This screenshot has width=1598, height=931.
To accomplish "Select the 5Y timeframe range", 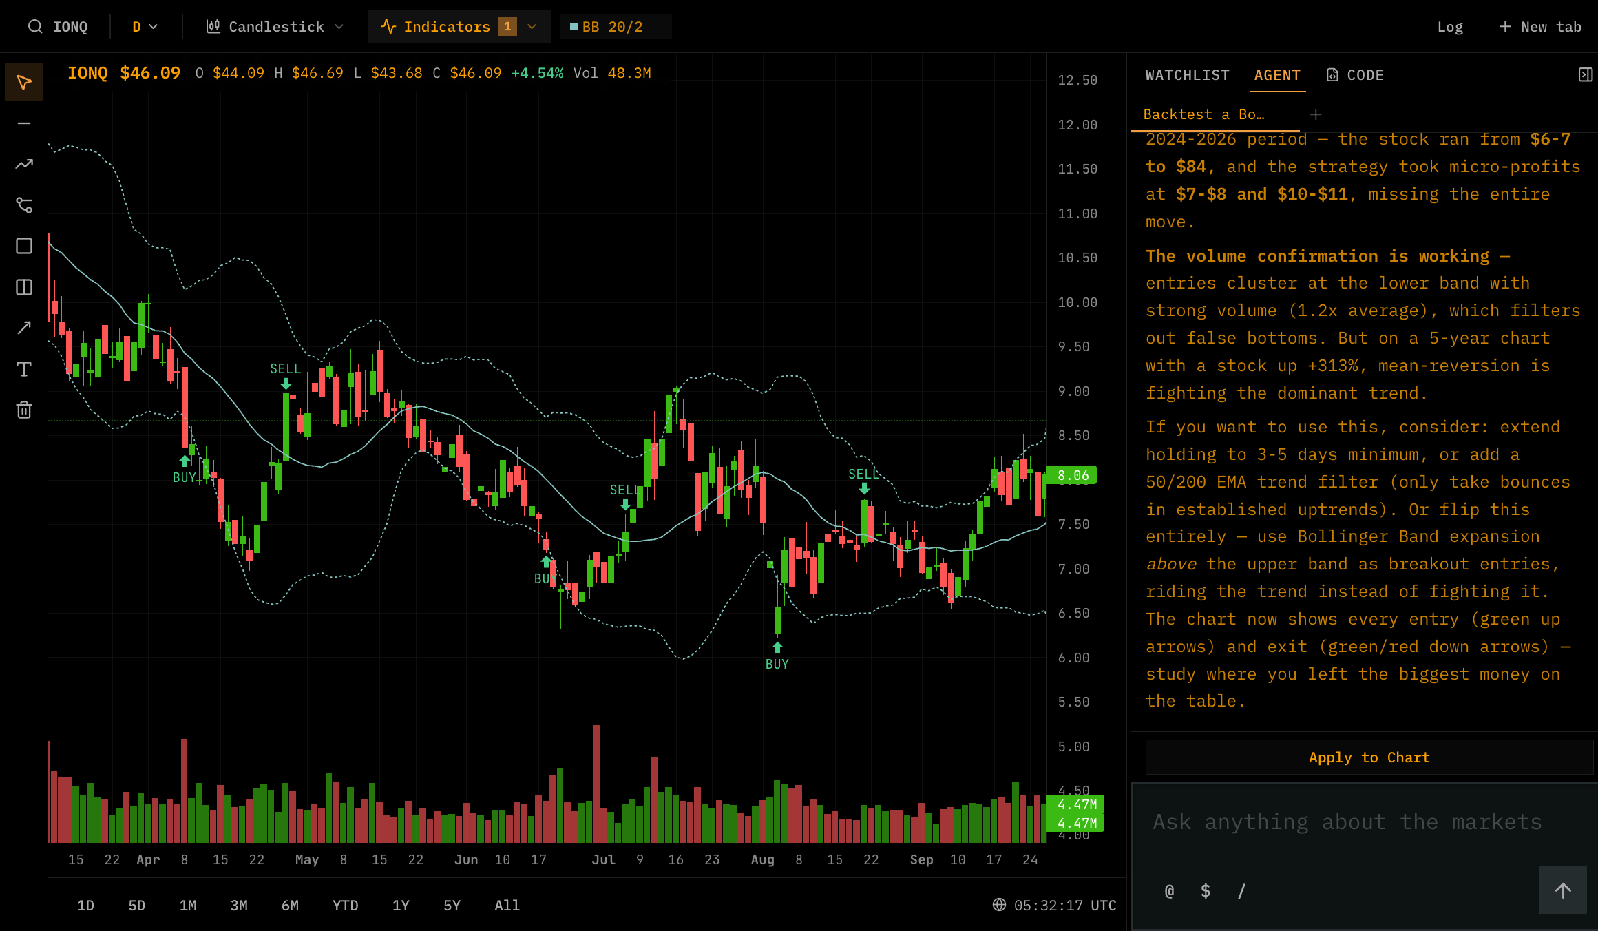I will tap(452, 905).
